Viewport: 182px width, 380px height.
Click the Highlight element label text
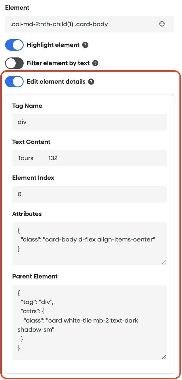[x=53, y=45]
